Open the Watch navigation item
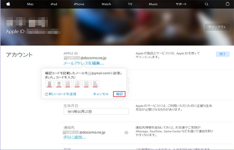The height and width of the screenshot is (150, 234). click(x=106, y=4)
